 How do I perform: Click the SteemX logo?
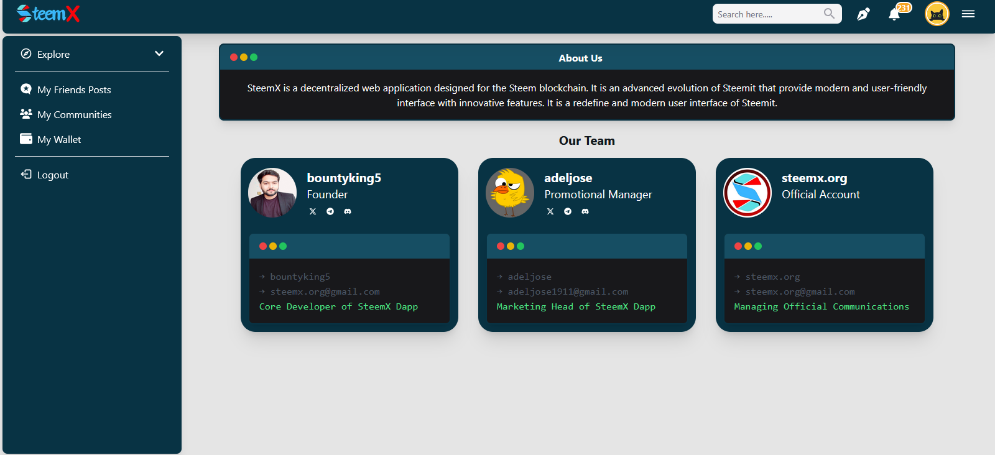click(49, 14)
